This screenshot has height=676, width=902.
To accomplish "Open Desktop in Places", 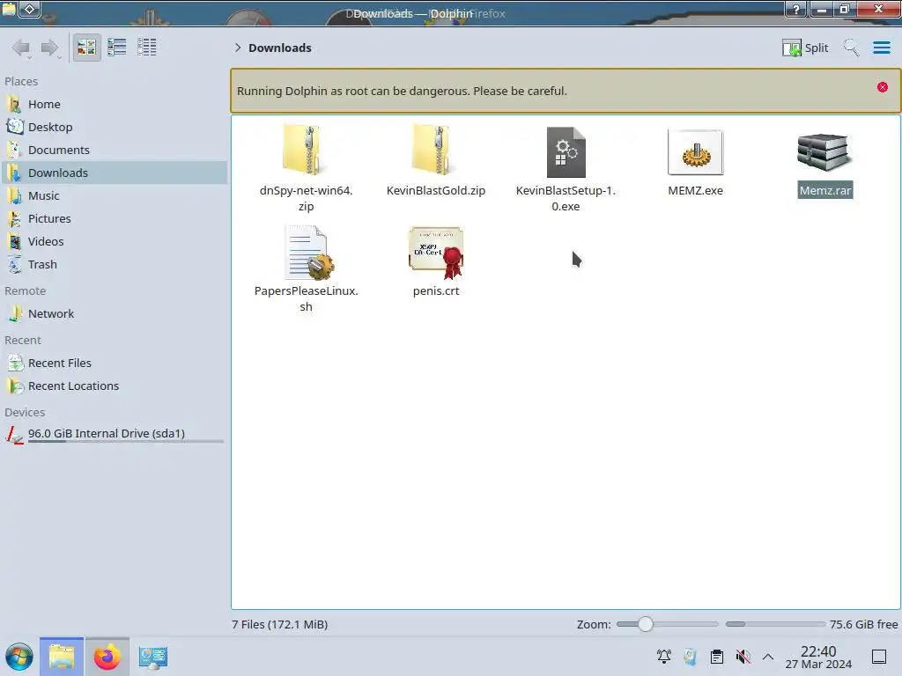I will point(114,127).
